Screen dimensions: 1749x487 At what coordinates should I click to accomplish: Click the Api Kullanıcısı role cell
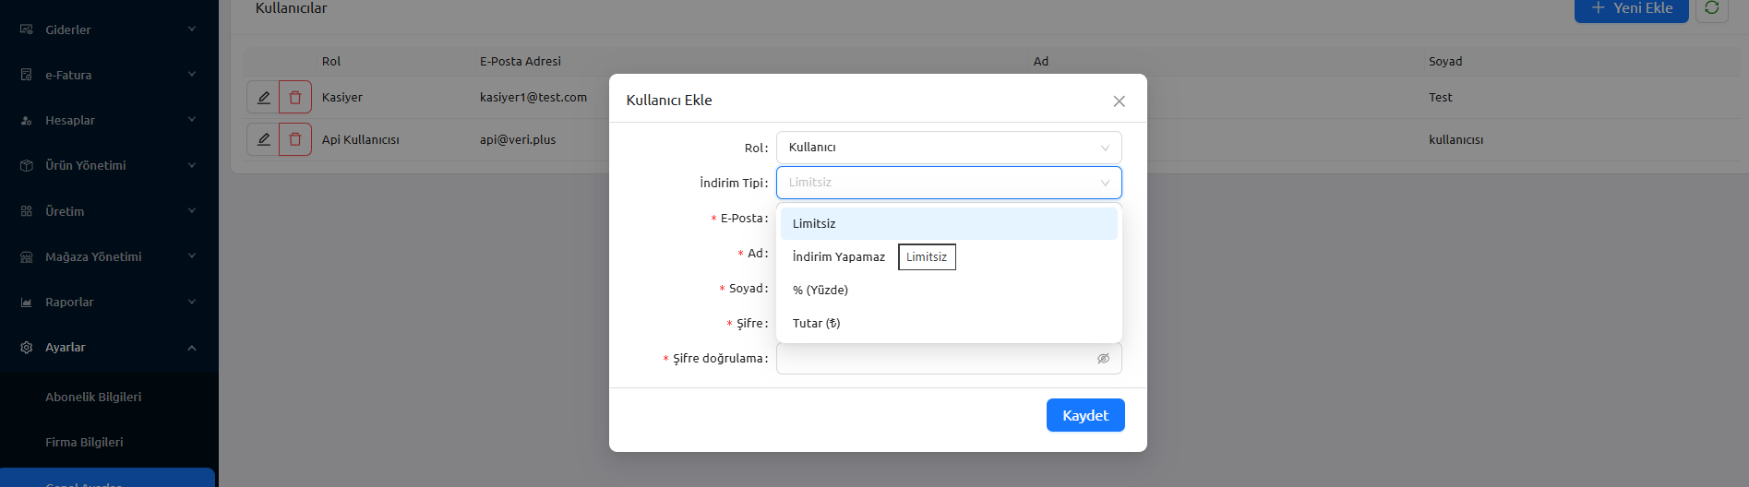361,139
